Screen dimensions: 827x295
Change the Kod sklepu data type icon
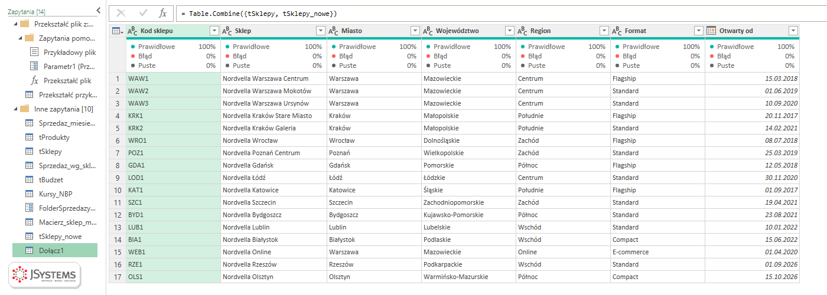click(x=132, y=31)
